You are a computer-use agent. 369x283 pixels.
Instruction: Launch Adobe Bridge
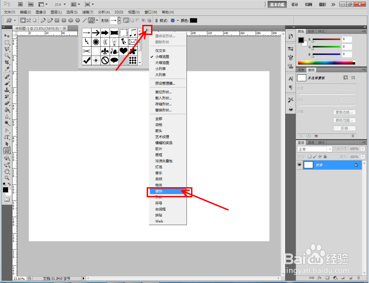pos(21,4)
